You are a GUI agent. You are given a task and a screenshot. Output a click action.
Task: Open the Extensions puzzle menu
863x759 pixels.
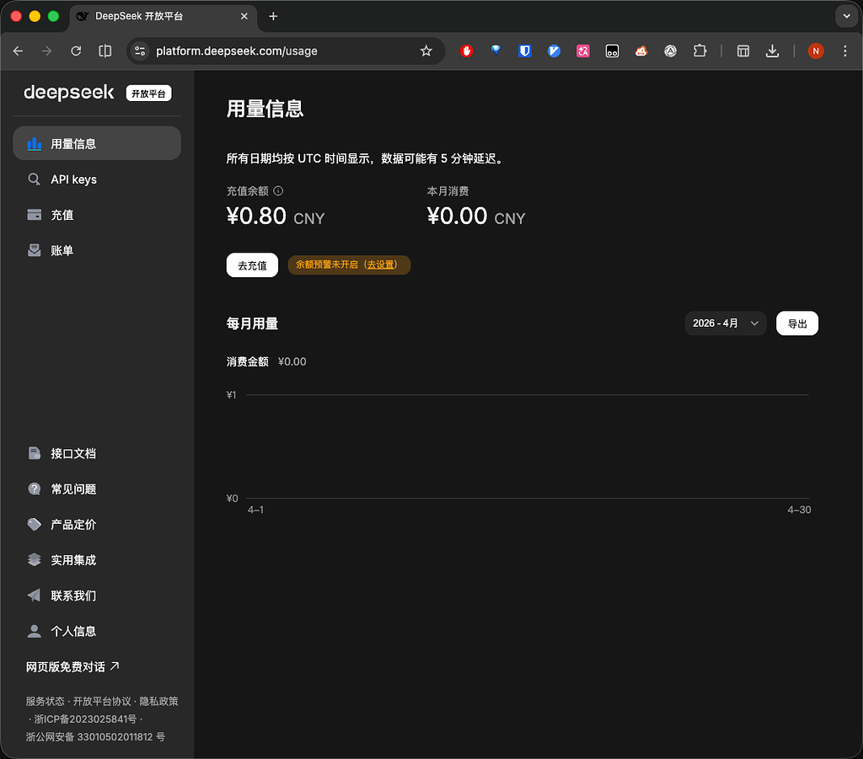point(700,51)
